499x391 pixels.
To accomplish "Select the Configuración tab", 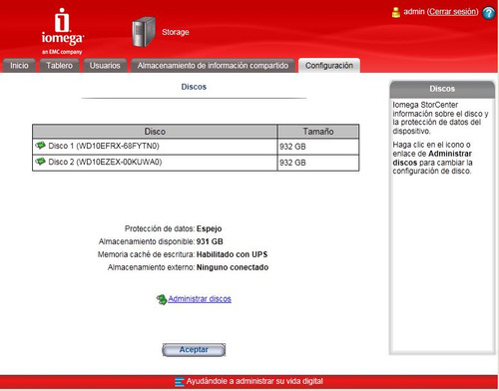I will click(329, 66).
